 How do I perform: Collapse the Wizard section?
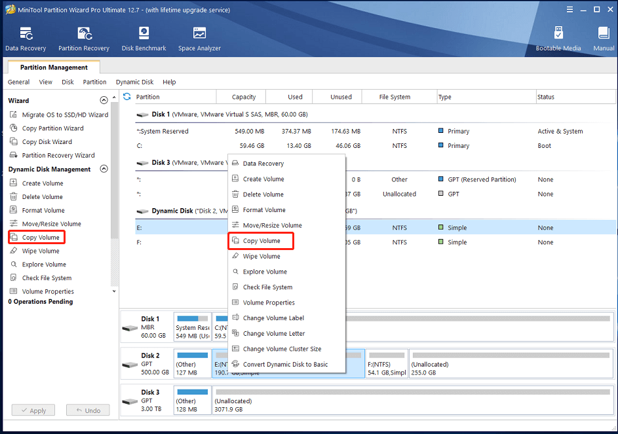click(104, 100)
